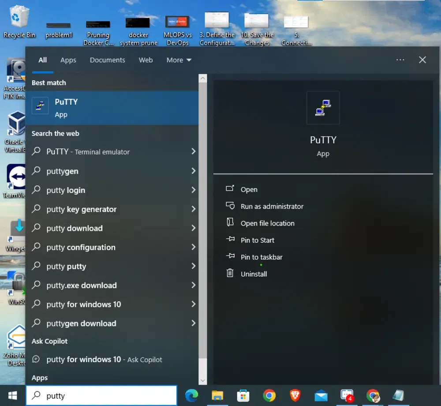The width and height of the screenshot is (441, 406).
Task: Uninstall PuTTY app
Action: coord(254,274)
